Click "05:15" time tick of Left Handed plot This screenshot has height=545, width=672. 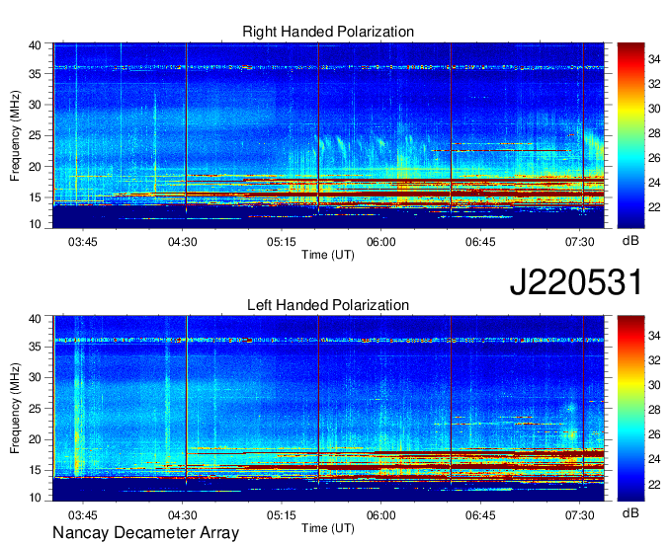click(x=282, y=515)
